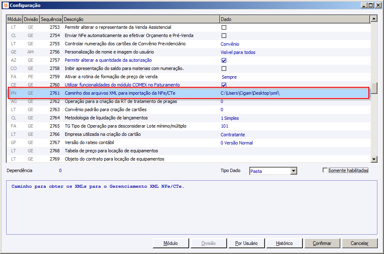Click the vertical scrollbar thumb

[374, 88]
